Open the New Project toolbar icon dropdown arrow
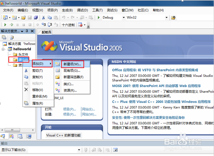Screen dimensions: 214x156 click(x=10, y=18)
